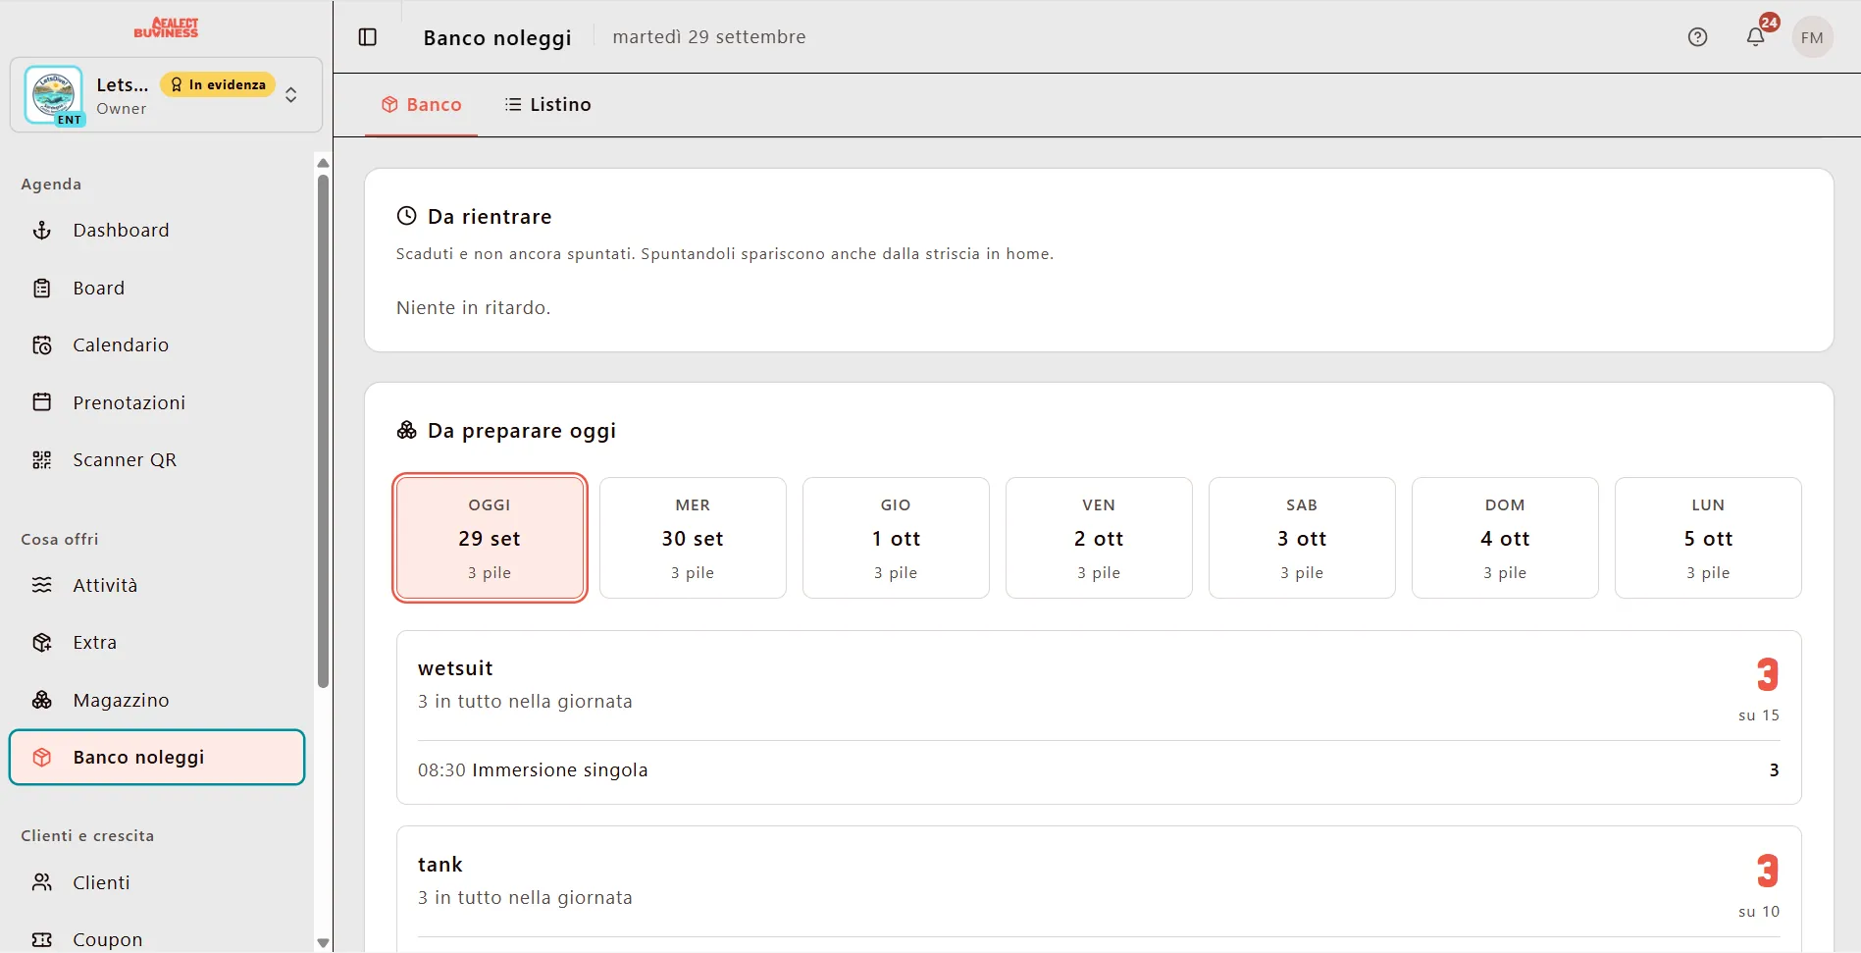The image size is (1861, 953).
Task: Switch to the Banco tab
Action: click(x=421, y=105)
